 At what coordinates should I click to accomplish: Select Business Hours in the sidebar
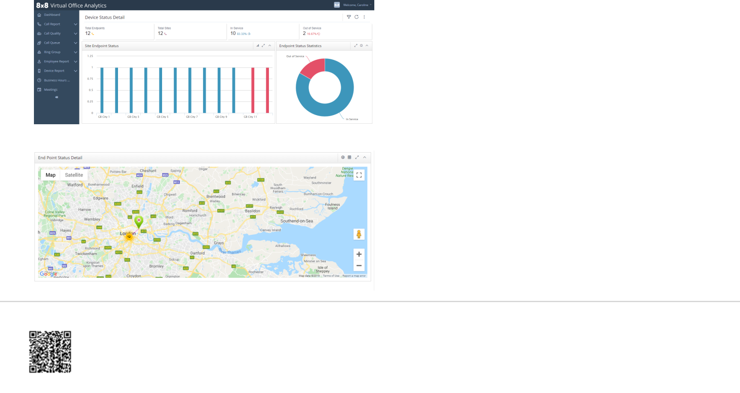(56, 80)
